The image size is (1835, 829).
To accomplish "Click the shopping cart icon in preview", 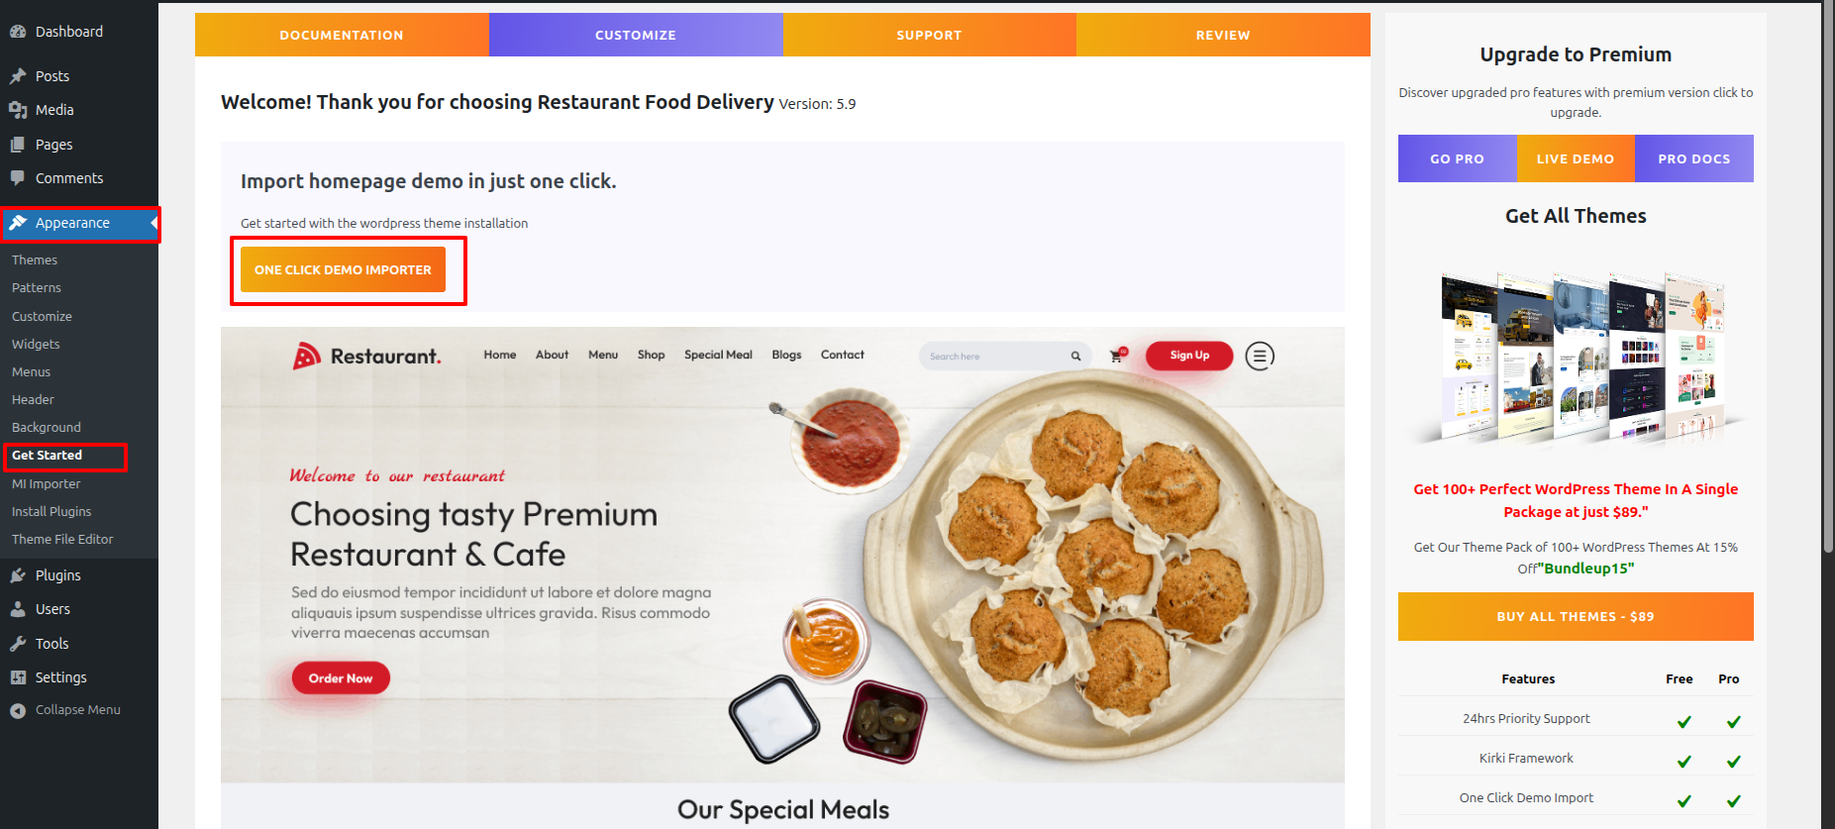I will [x=1118, y=355].
